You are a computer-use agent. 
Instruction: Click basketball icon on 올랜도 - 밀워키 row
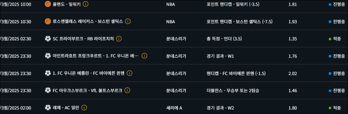pos(48,4)
